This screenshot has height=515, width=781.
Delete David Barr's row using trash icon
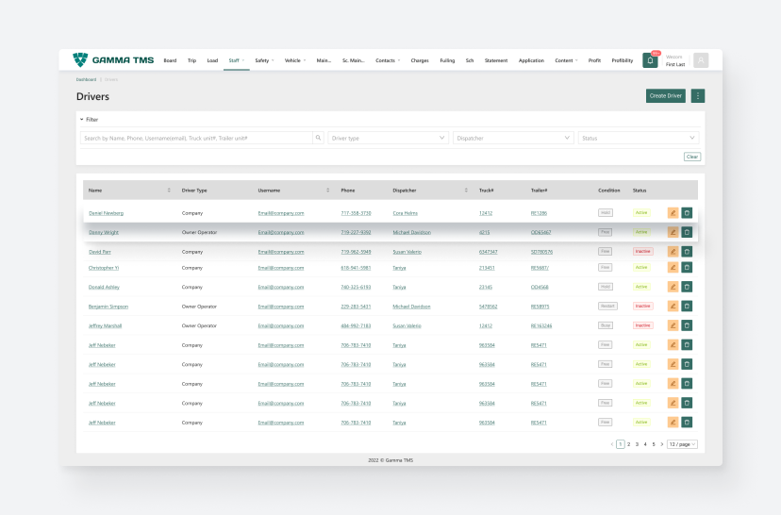pos(687,252)
